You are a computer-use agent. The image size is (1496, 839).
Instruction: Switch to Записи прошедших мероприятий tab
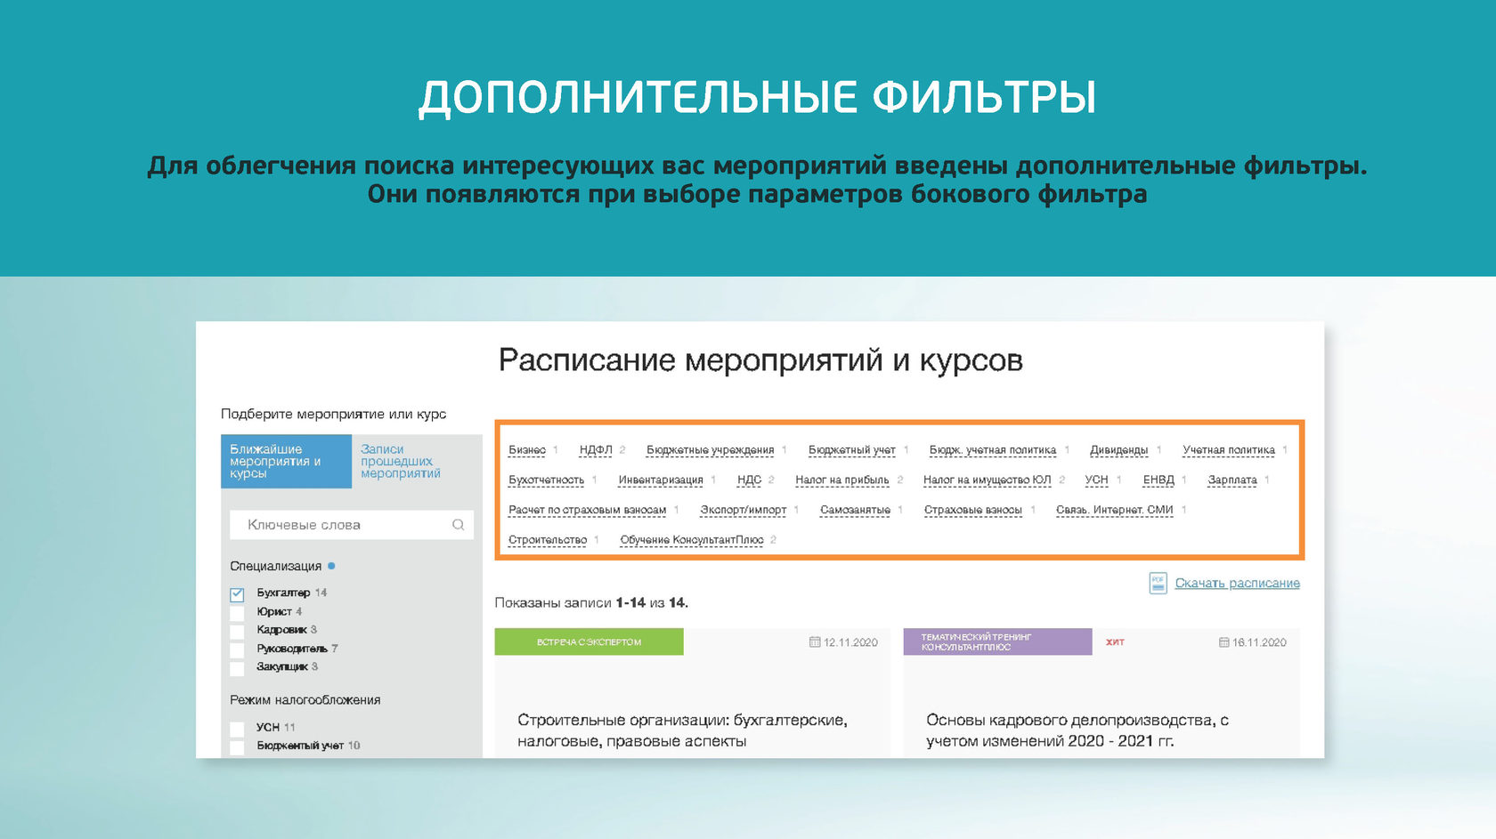(x=417, y=461)
